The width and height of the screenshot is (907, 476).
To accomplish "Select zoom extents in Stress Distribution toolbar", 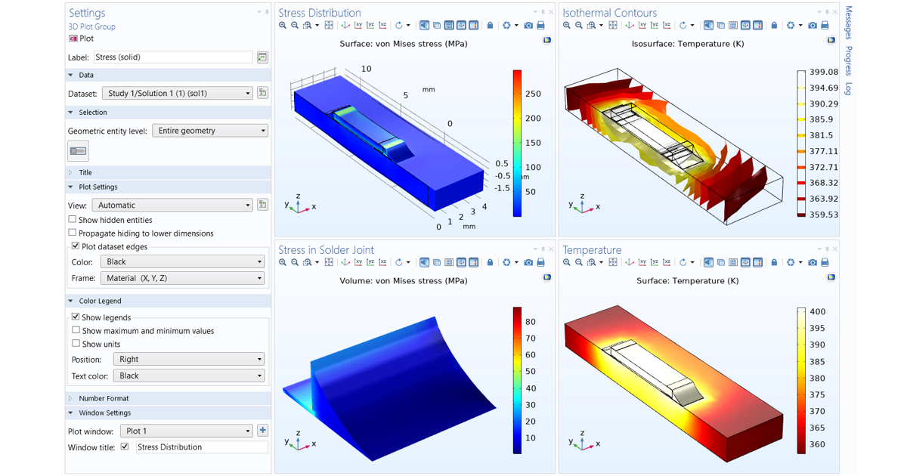I will click(329, 26).
